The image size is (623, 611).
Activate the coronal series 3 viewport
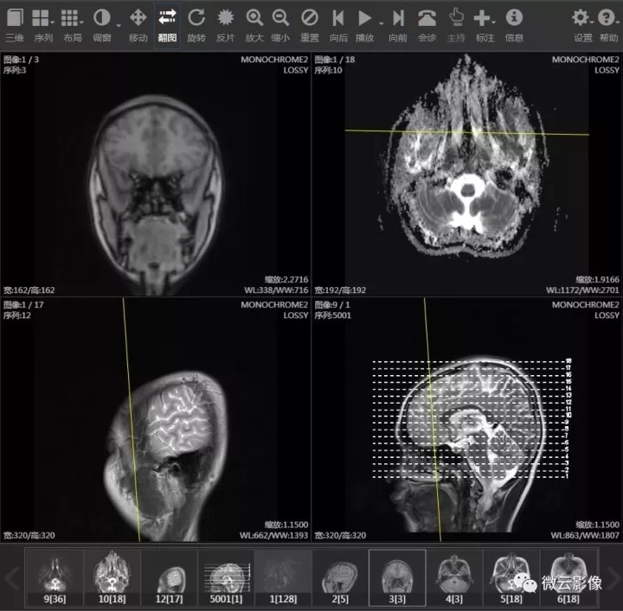tap(156, 175)
